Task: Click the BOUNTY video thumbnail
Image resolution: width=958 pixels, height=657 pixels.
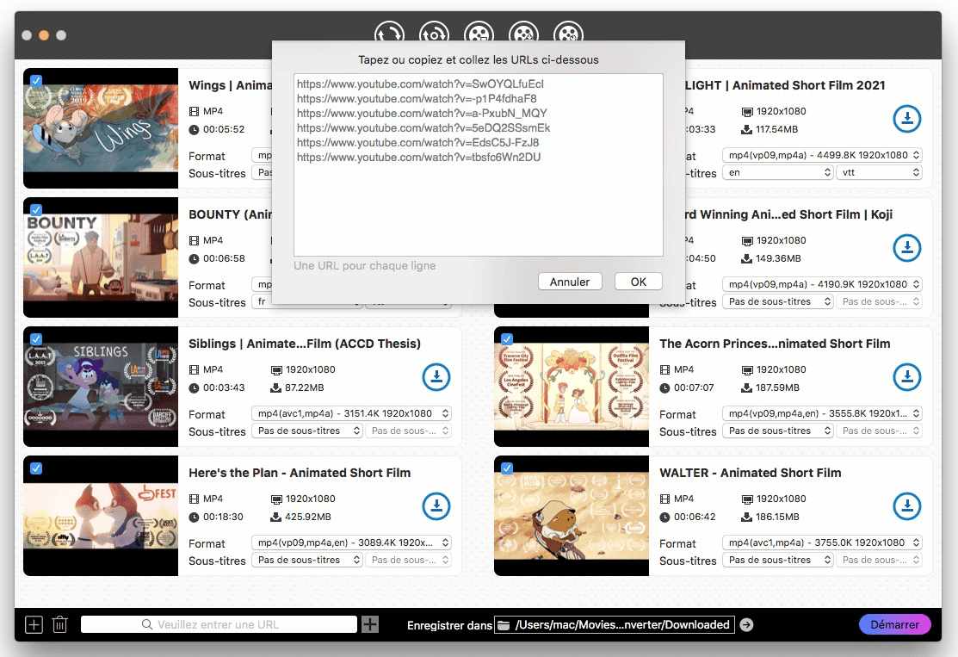Action: coord(101,257)
